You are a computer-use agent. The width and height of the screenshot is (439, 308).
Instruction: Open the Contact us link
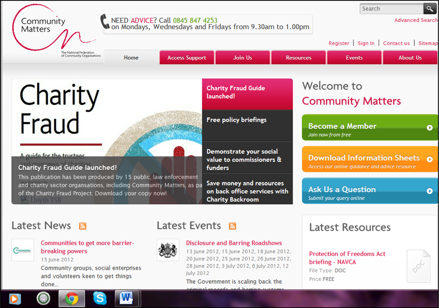pyautogui.click(x=396, y=43)
